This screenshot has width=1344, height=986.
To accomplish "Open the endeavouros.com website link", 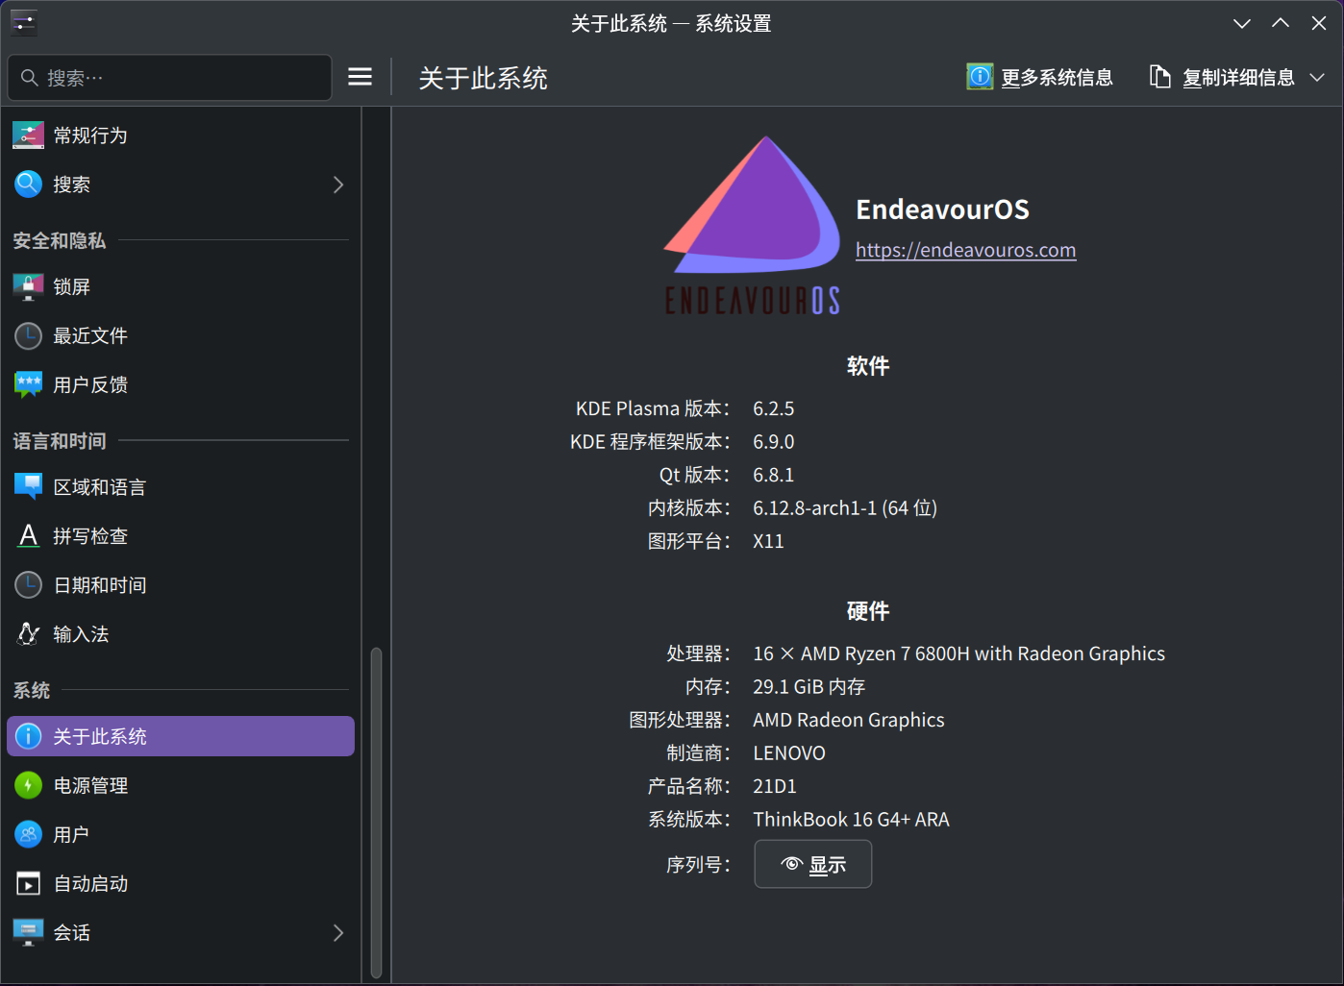I will (x=965, y=250).
